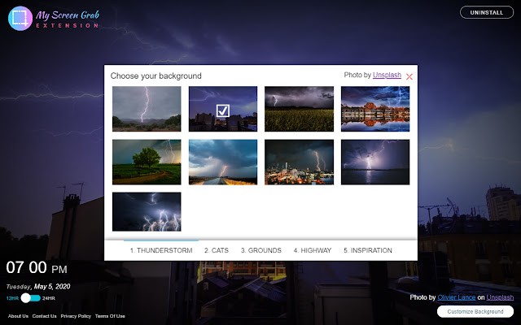521x325 pixels.
Task: Toggle the 12HR/24HR clock switch
Action: tap(30, 298)
